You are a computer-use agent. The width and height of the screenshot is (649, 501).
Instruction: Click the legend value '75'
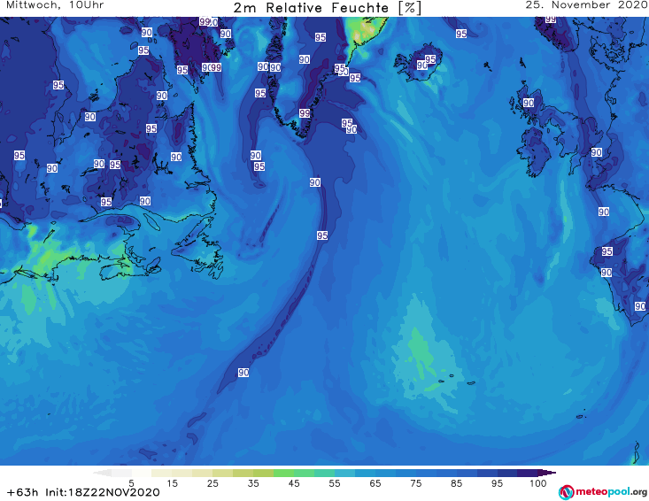pyautogui.click(x=415, y=483)
